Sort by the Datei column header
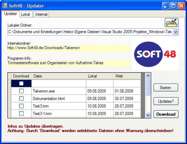The image size is (187, 144). tap(59, 76)
